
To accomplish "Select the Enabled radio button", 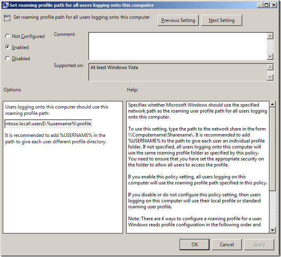I will (8, 47).
